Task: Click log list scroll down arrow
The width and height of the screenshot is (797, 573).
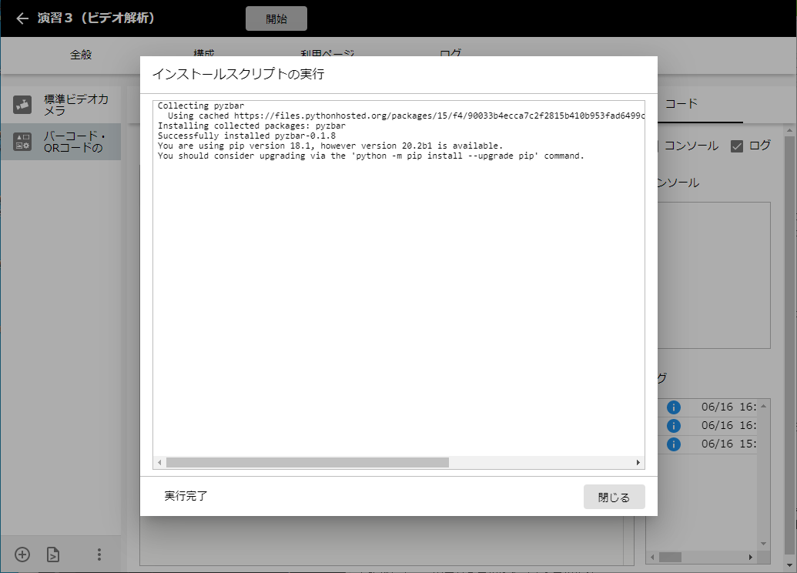Action: click(763, 544)
